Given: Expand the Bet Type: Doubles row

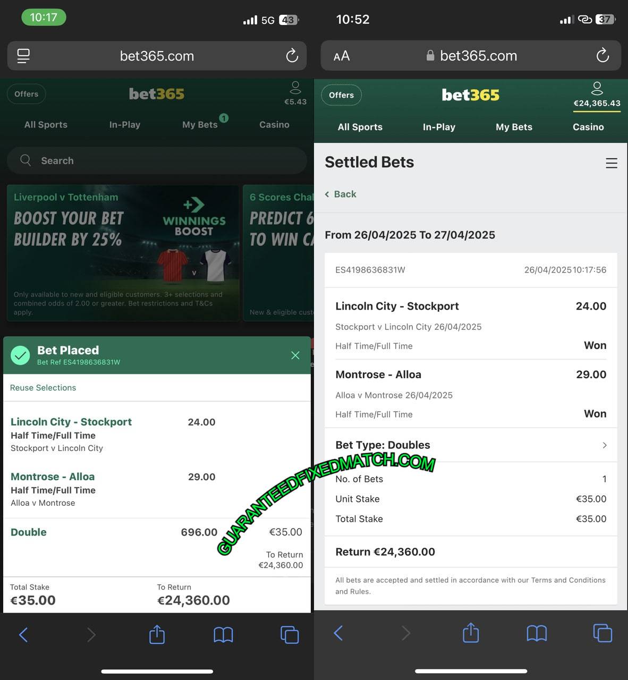Looking at the screenshot, I should click(471, 445).
